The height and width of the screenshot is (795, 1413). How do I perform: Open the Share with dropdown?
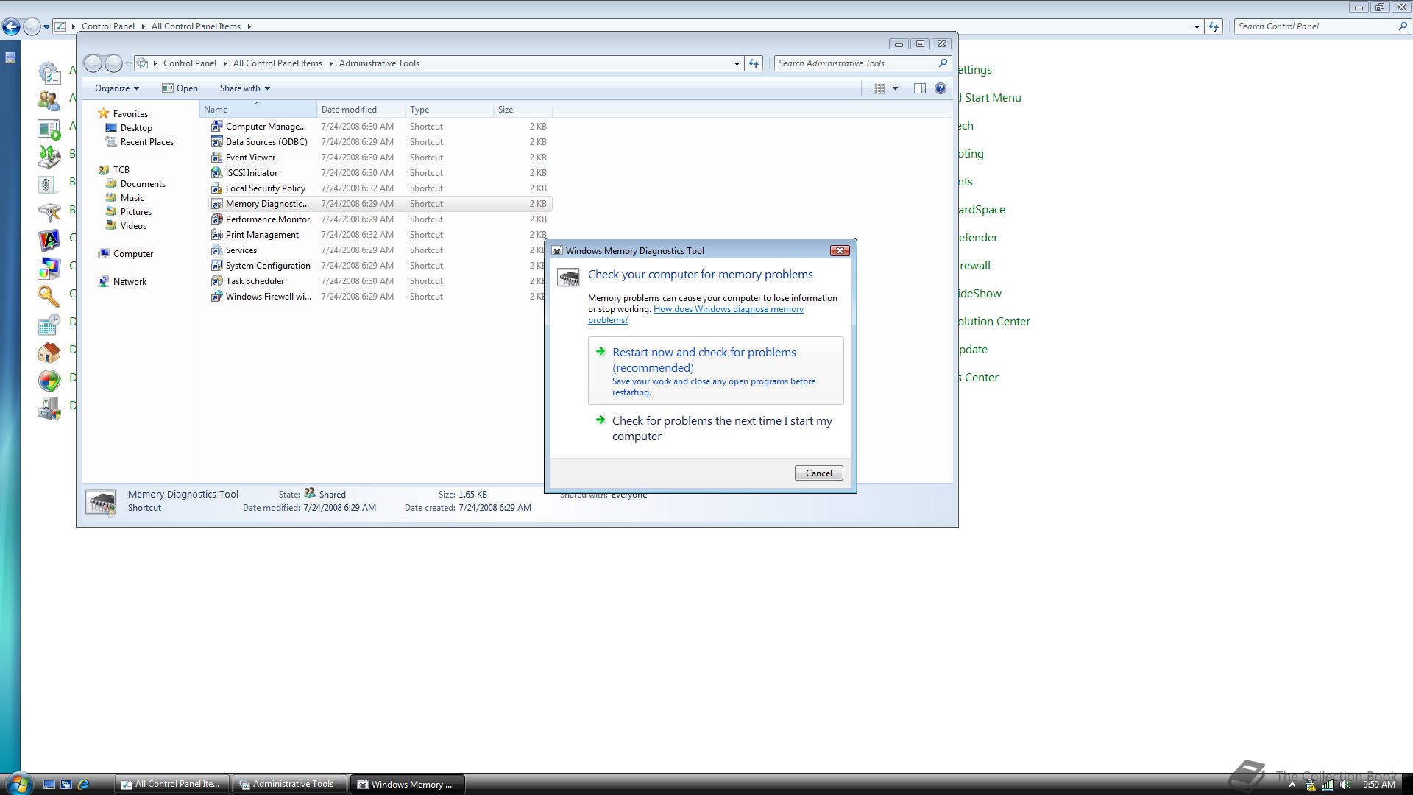tap(245, 88)
